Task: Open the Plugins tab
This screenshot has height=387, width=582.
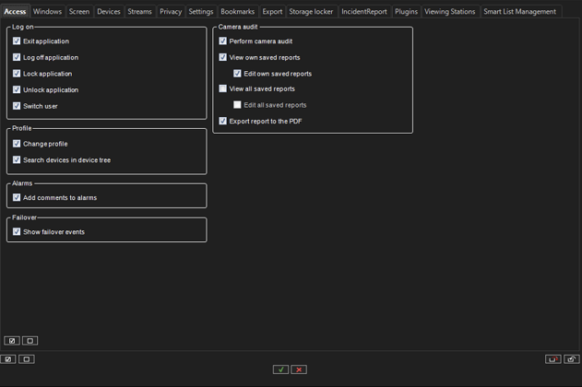Action: [406, 11]
